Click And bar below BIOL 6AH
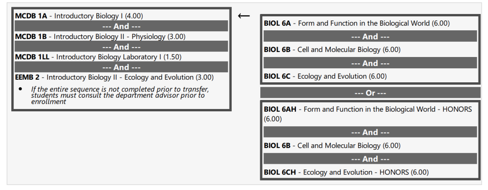Viewport: 488px width, 190px height. [371, 132]
